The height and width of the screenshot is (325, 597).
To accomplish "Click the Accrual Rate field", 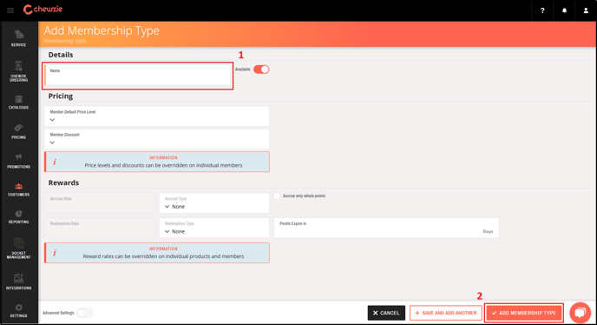I will [x=100, y=203].
